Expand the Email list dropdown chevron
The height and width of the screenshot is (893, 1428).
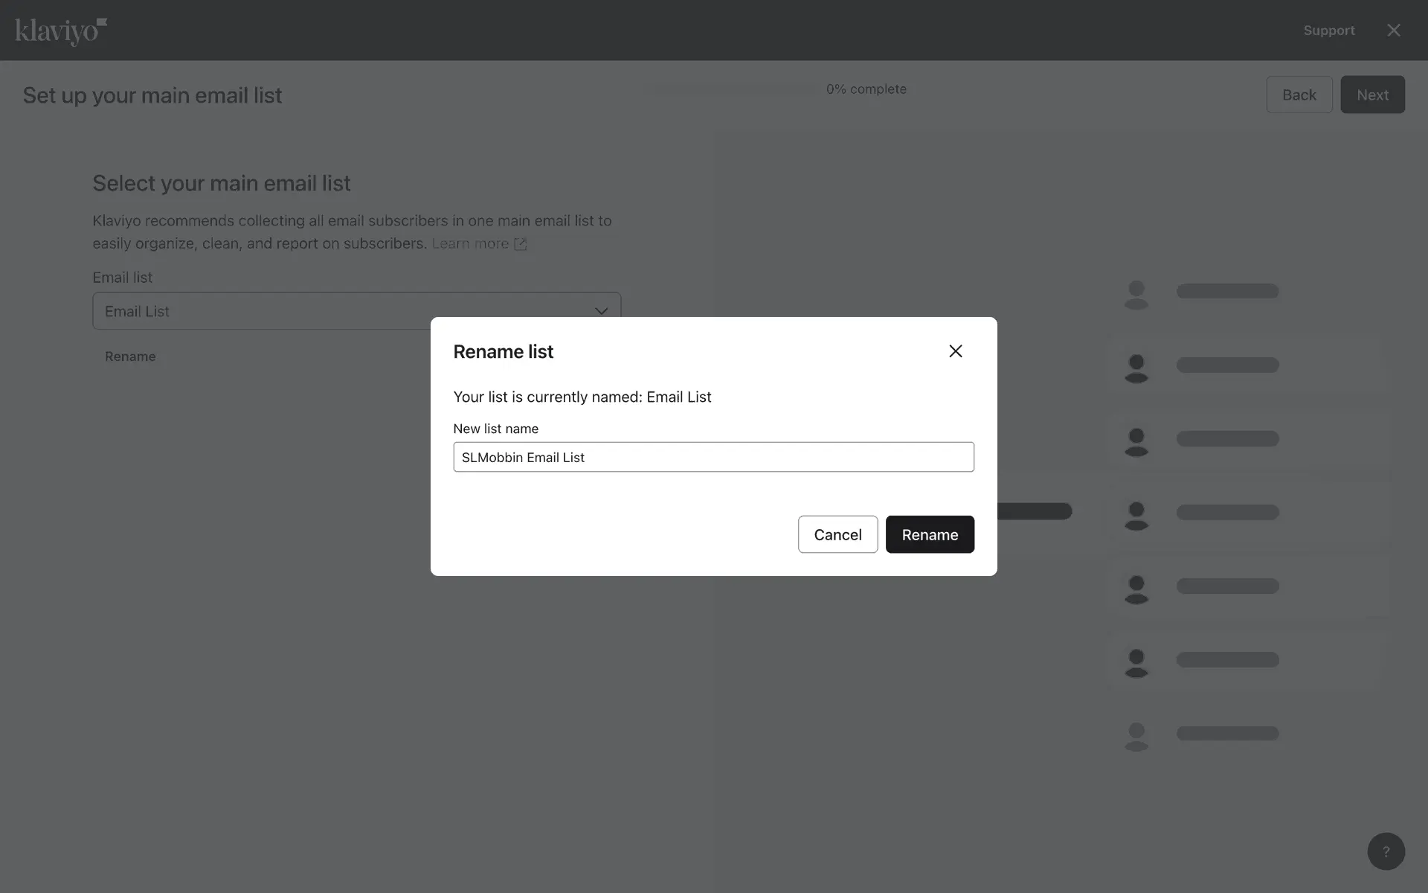[x=601, y=311]
